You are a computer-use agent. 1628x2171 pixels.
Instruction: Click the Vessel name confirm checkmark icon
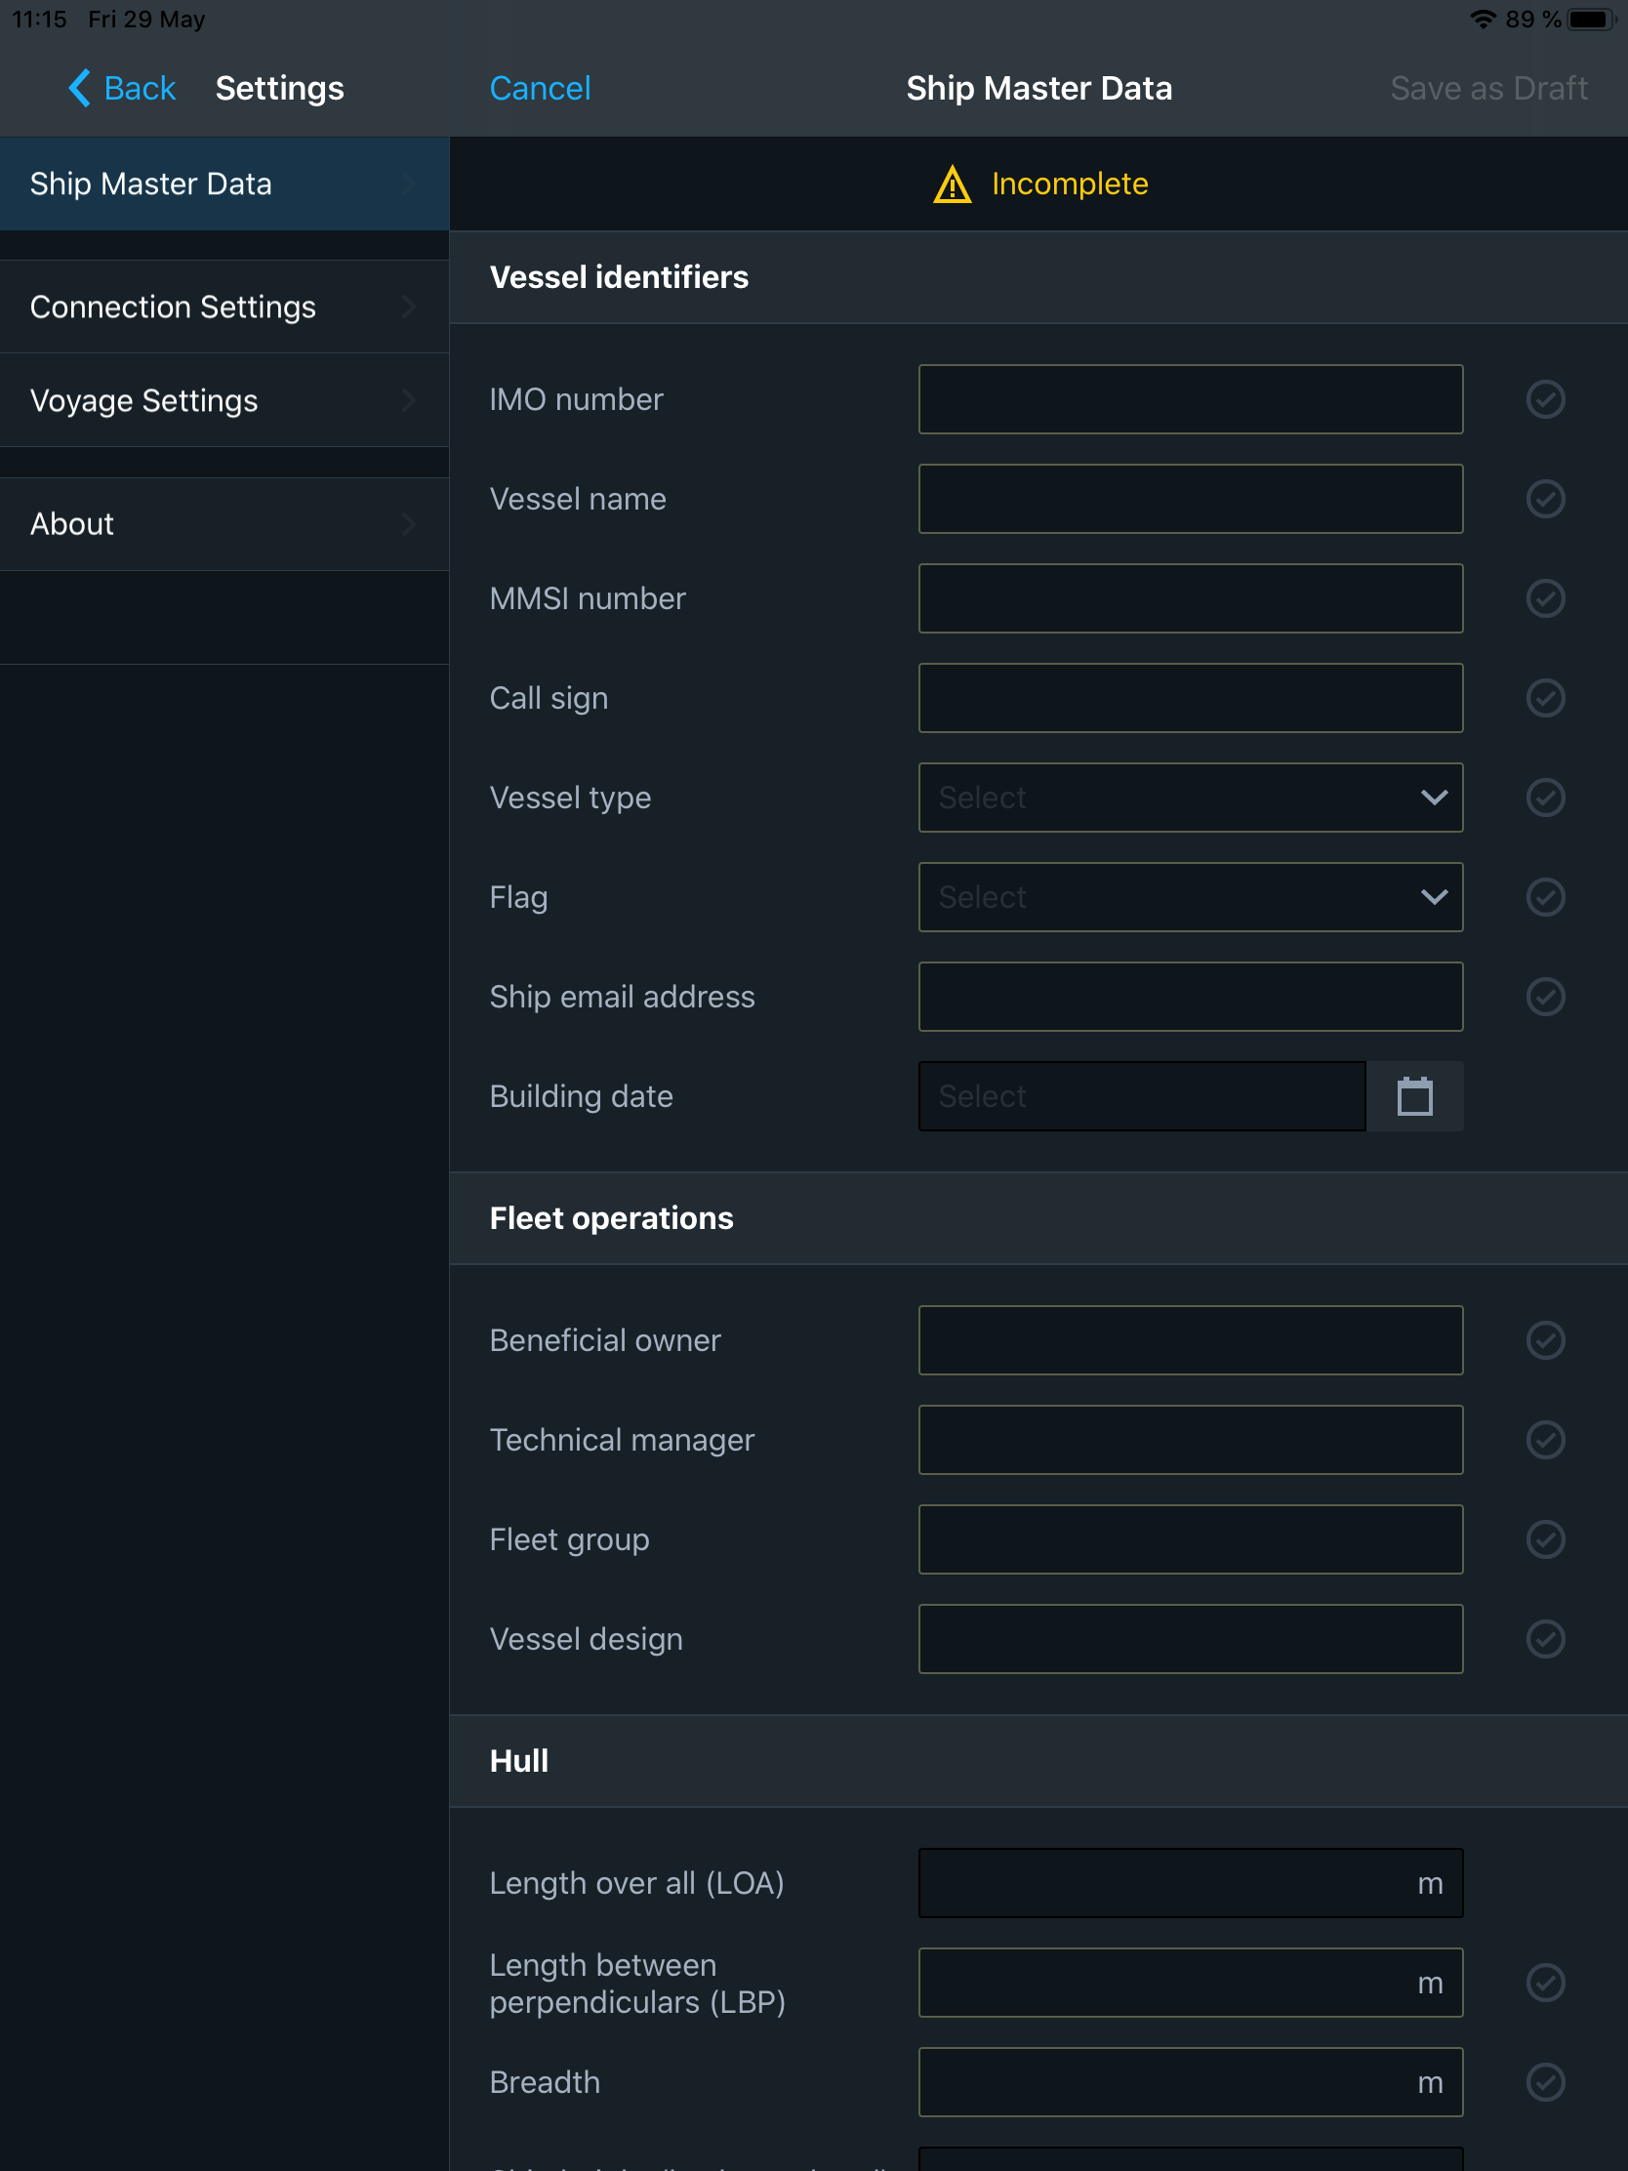tap(1545, 499)
